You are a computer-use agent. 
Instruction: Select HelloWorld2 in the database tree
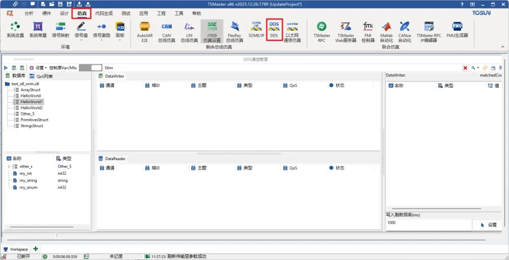(32, 108)
